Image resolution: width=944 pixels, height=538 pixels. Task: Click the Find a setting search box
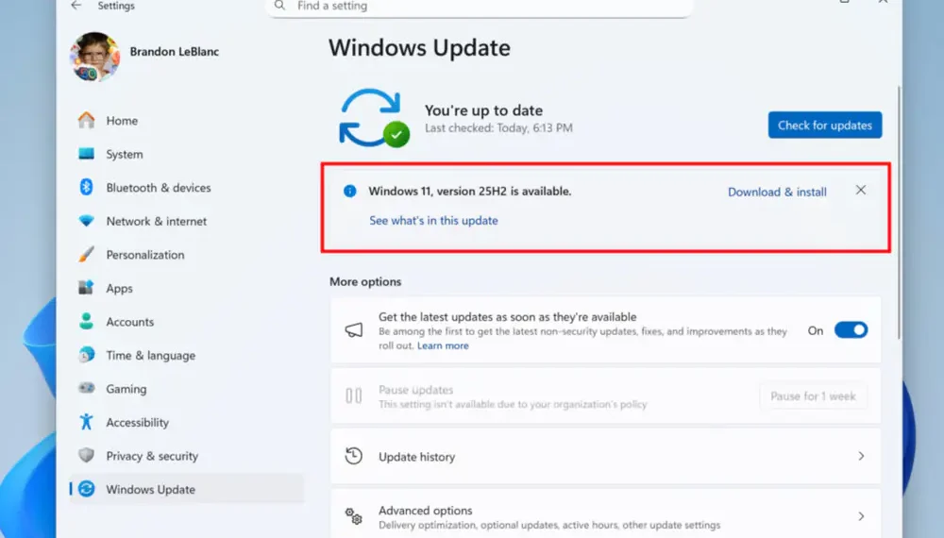(x=480, y=7)
